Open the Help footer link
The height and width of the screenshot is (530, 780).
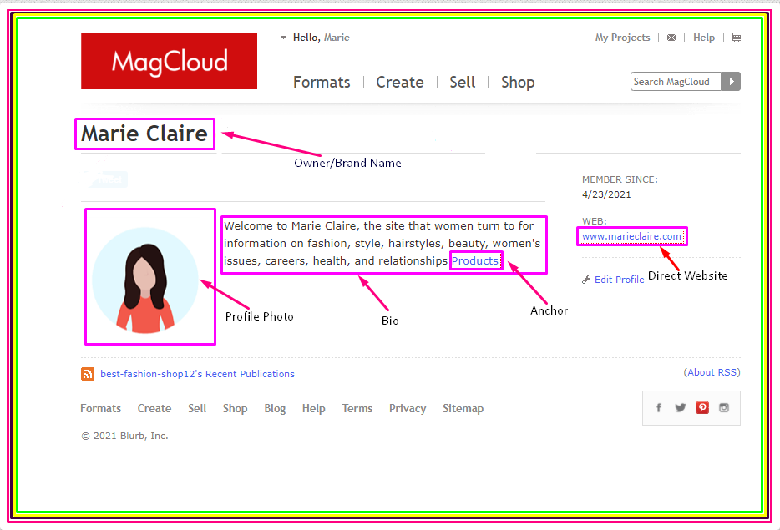313,409
